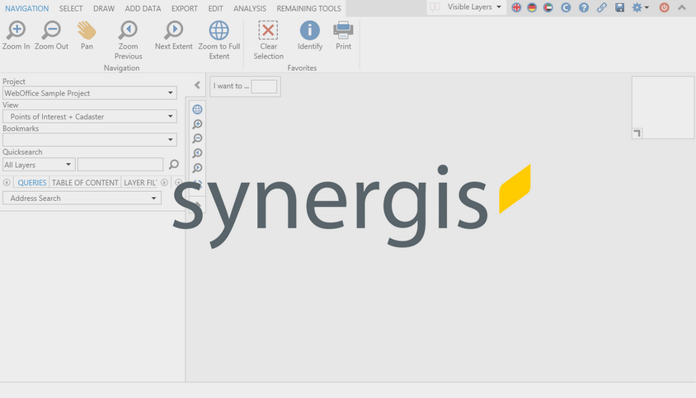Click Clear Selection tool
Image resolution: width=696 pixels, height=398 pixels.
coord(268,40)
